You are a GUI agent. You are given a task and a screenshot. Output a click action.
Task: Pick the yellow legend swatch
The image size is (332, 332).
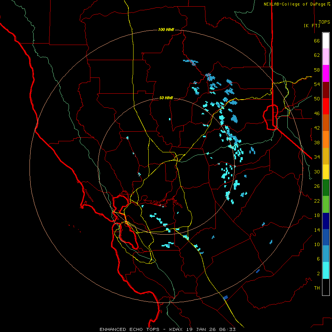pyautogui.click(x=326, y=172)
